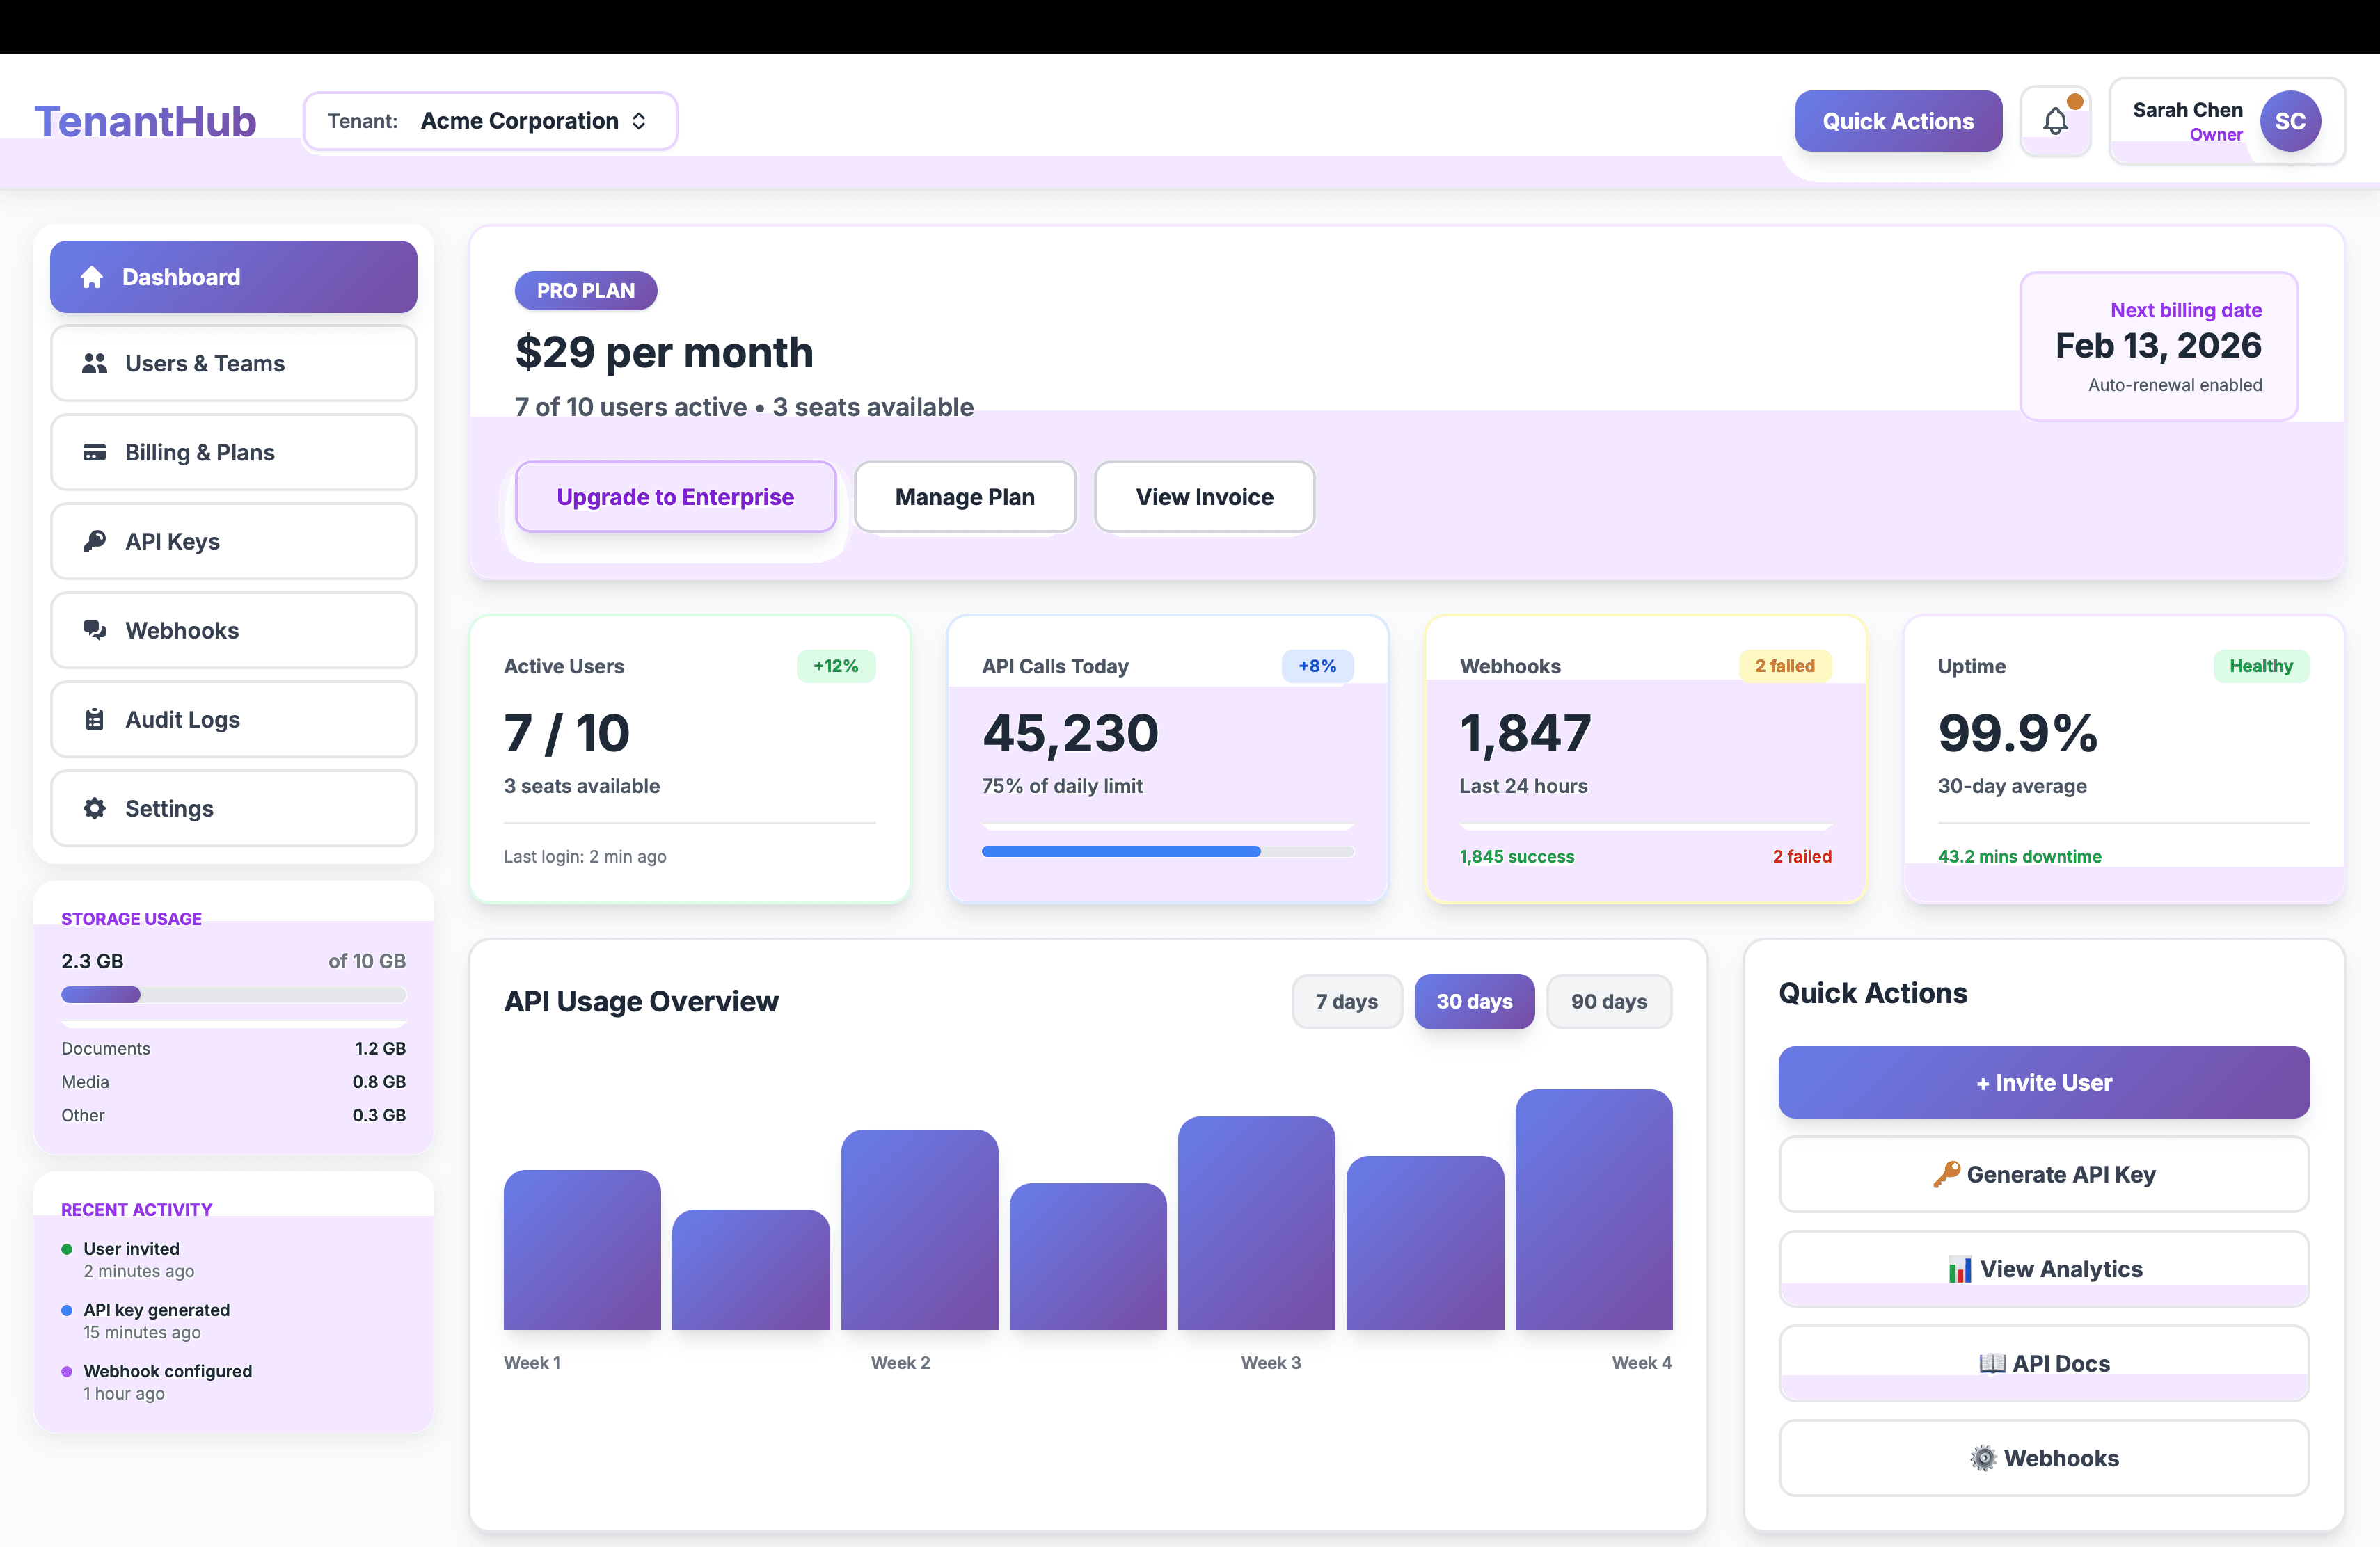Viewport: 2380px width, 1547px height.
Task: Open the notifications bell
Action: click(2056, 120)
